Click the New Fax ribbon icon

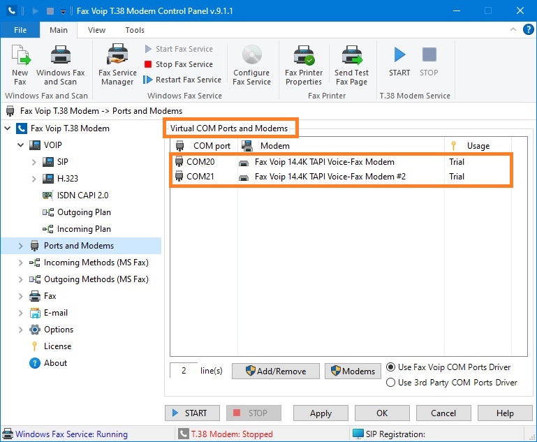pyautogui.click(x=20, y=65)
